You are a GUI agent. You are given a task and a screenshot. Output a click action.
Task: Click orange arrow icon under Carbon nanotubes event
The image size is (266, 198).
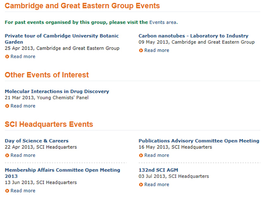[x=141, y=50]
